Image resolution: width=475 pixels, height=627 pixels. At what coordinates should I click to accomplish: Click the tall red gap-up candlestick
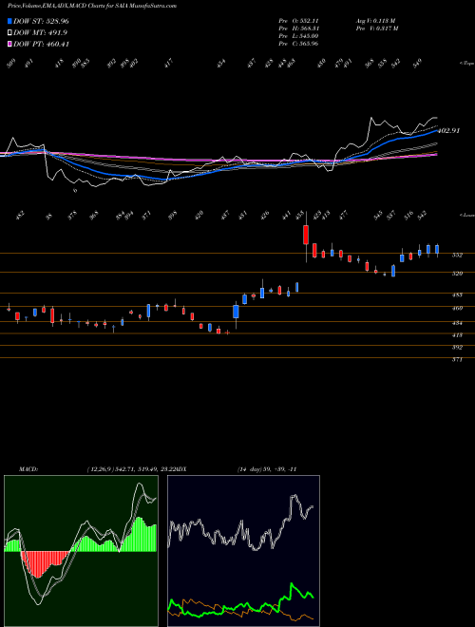click(306, 235)
